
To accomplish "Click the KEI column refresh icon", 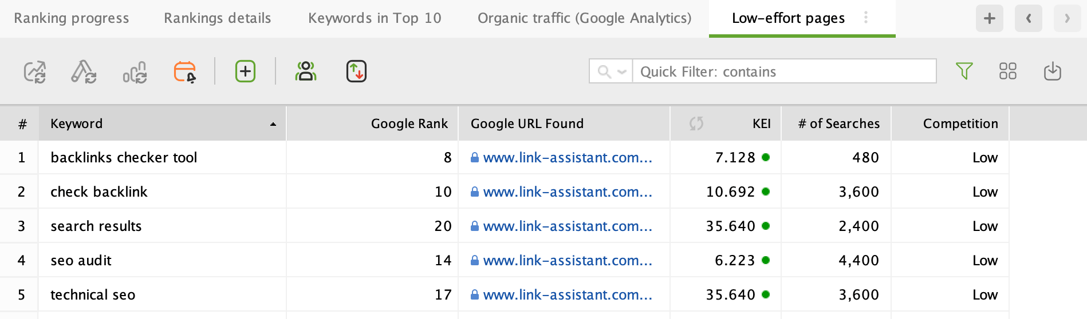I will (x=696, y=123).
